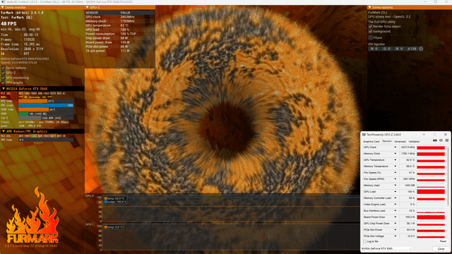Open the GPU selector dropdown showing RTX 5060
This screenshot has width=452, height=254.
[x=386, y=248]
